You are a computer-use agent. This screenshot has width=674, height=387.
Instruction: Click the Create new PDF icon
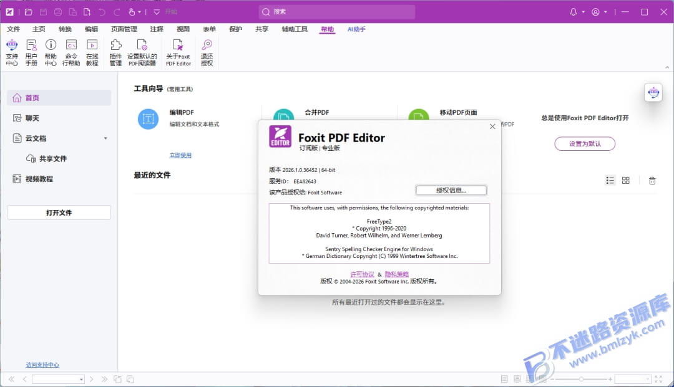click(x=87, y=12)
